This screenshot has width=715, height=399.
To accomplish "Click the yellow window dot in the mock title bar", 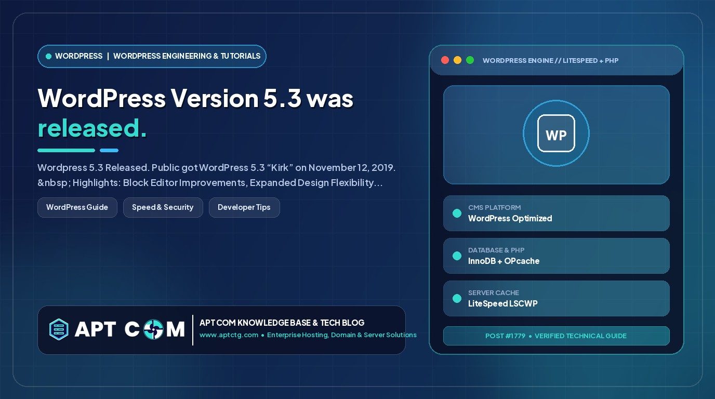I will (x=457, y=60).
